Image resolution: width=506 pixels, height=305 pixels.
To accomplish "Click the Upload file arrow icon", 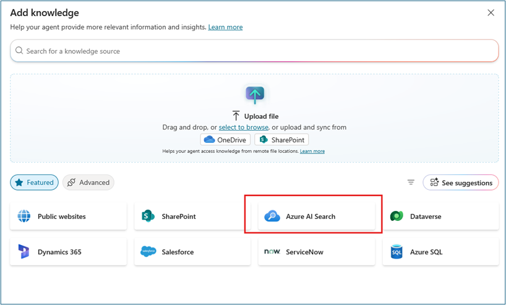I will click(x=236, y=116).
